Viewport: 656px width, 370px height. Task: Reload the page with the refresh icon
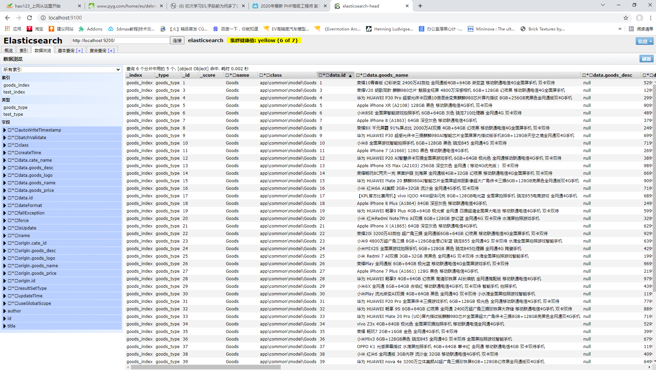click(x=29, y=18)
